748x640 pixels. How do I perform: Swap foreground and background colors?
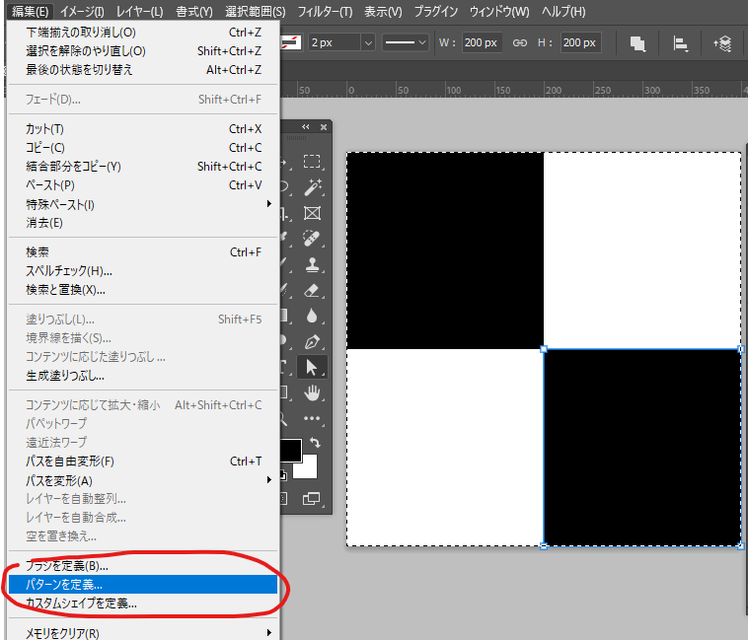(315, 444)
